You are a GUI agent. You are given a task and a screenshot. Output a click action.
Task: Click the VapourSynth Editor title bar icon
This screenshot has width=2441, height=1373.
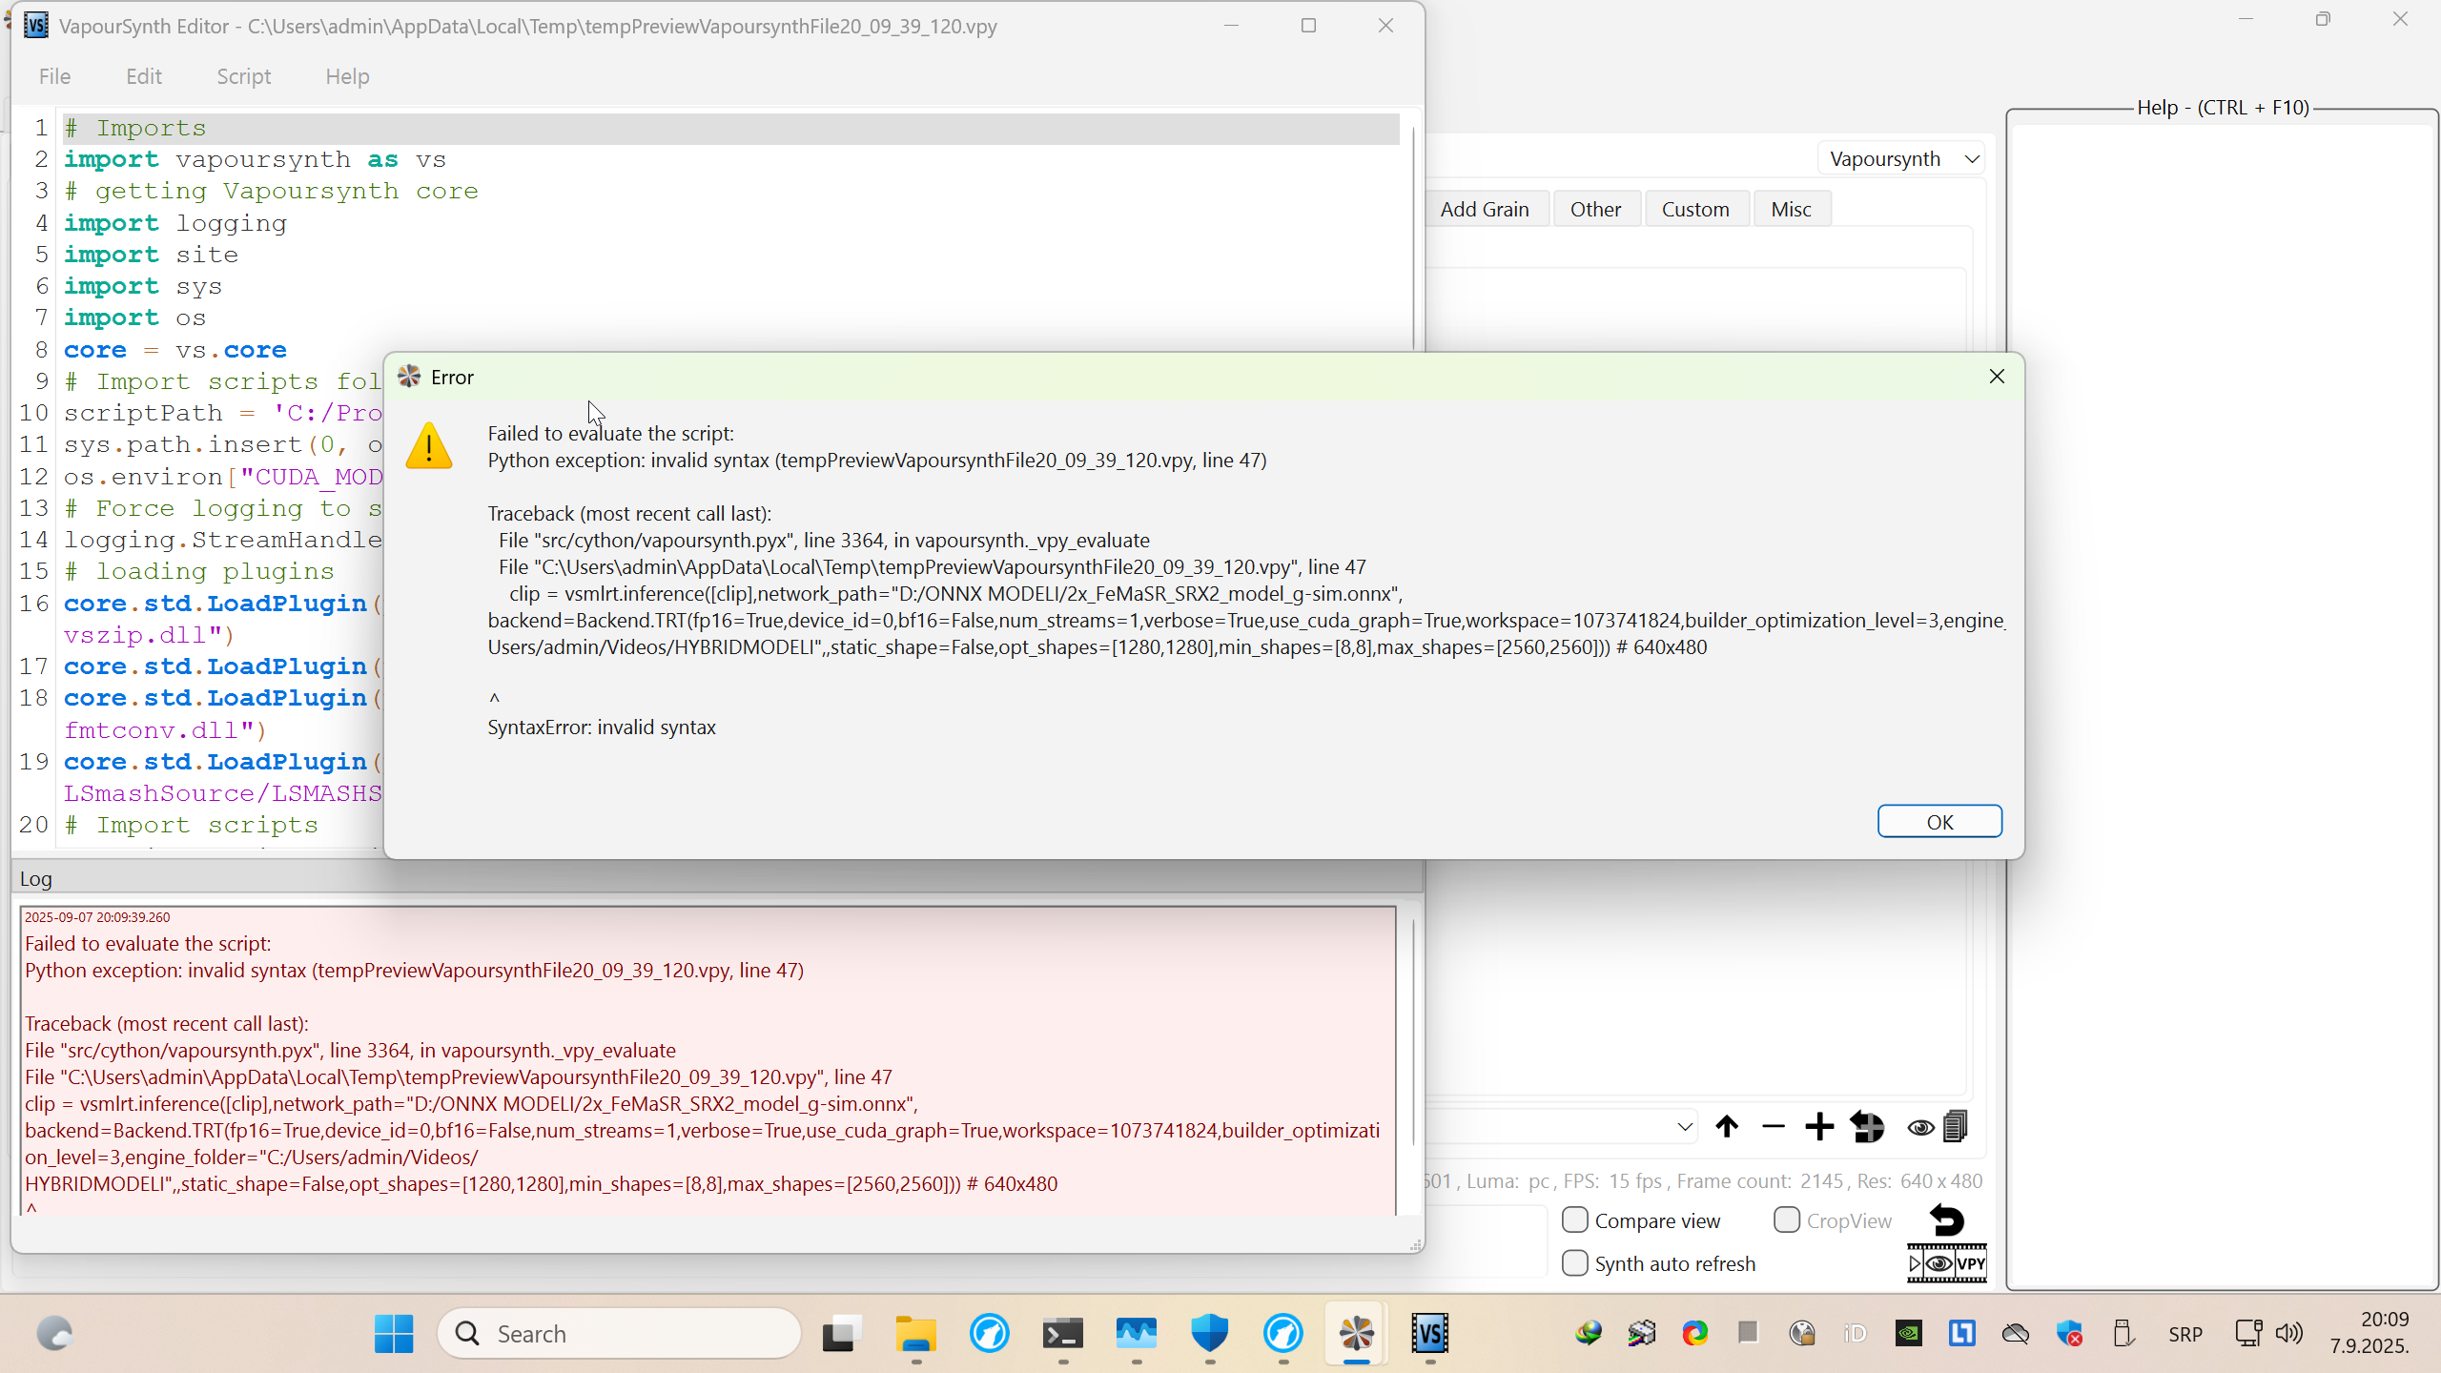click(36, 26)
